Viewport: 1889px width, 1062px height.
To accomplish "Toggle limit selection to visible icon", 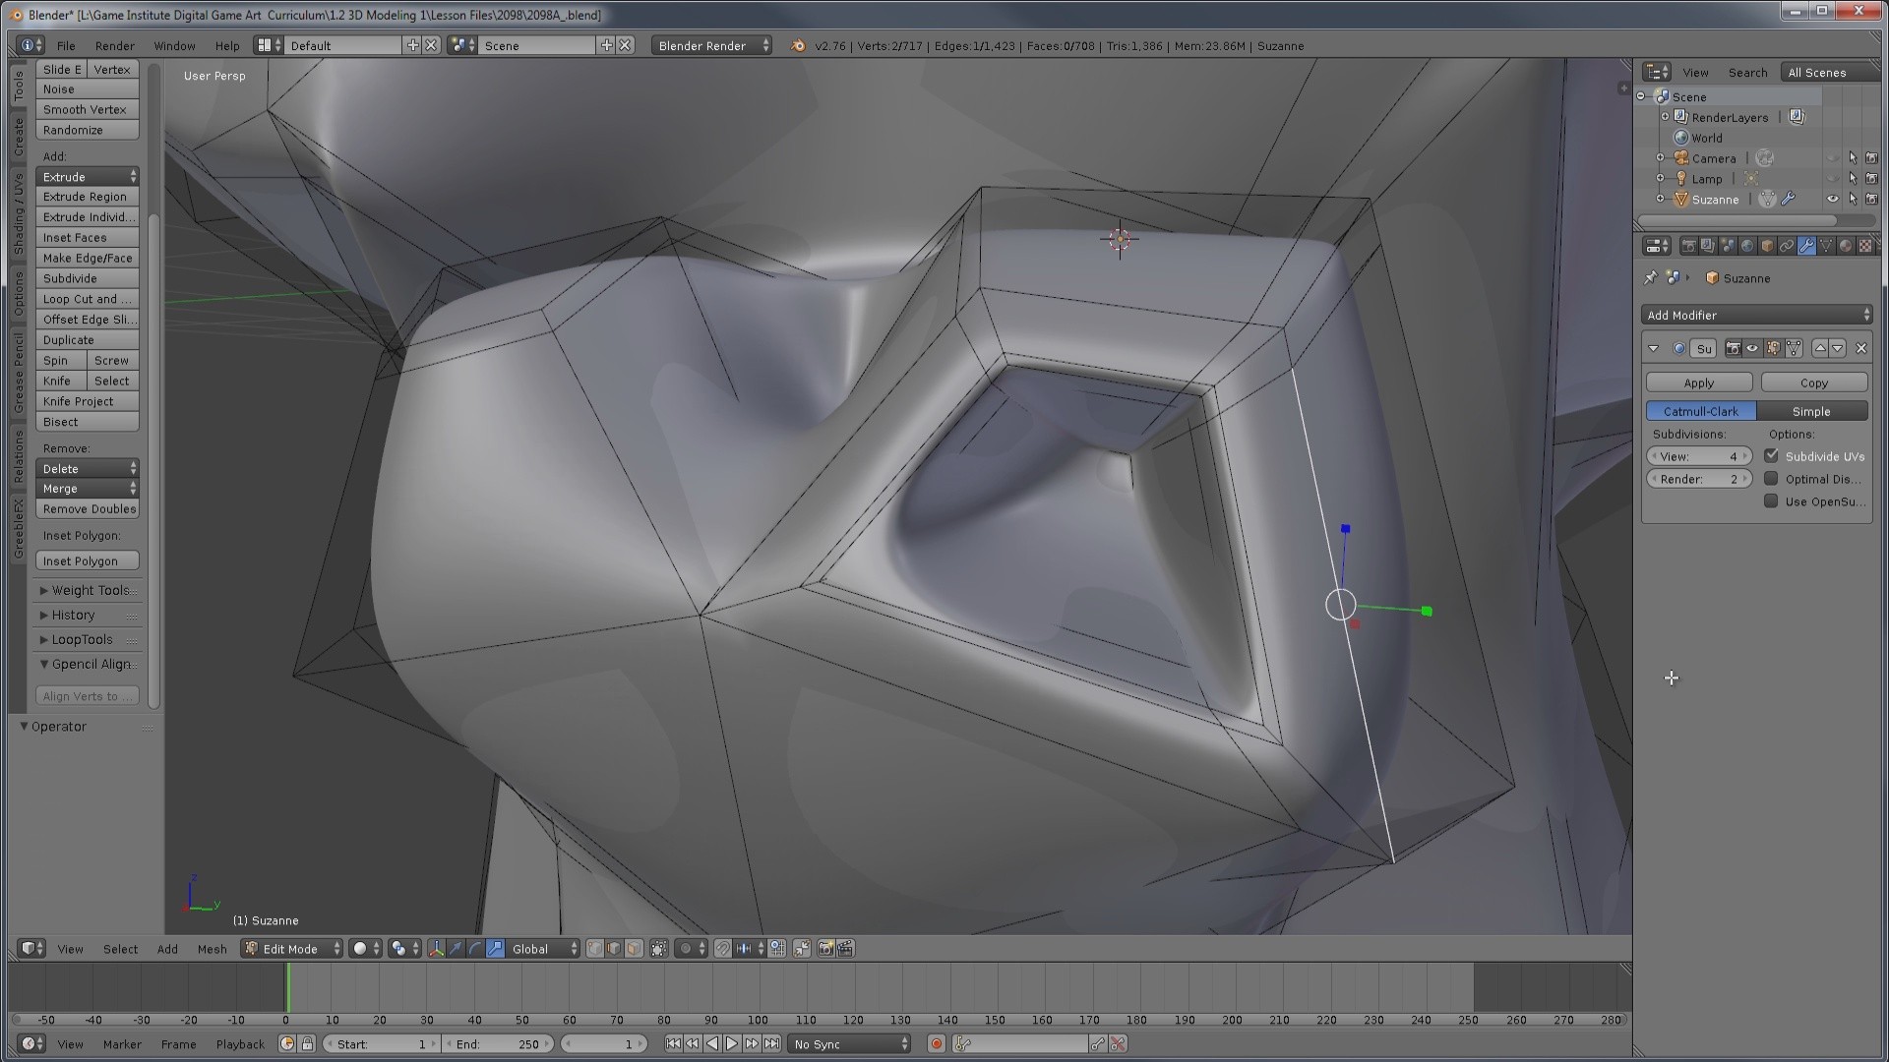I will click(x=658, y=949).
